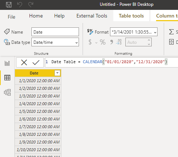Click the Data category icon
Image resolution: width=178 pixels, height=157 pixels.
pyautogui.click(x=171, y=42)
